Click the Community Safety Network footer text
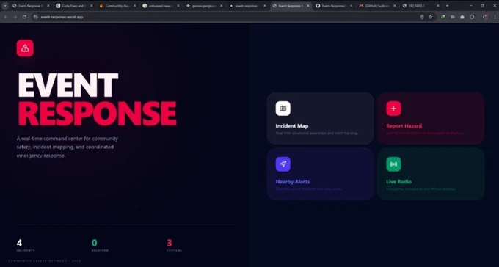 (x=45, y=261)
